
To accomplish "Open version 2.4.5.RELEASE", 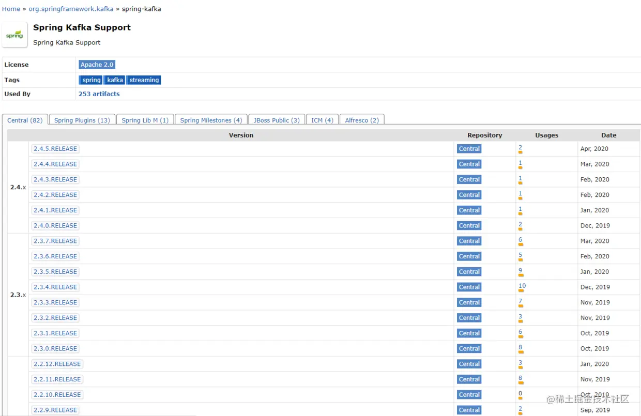I will (55, 149).
